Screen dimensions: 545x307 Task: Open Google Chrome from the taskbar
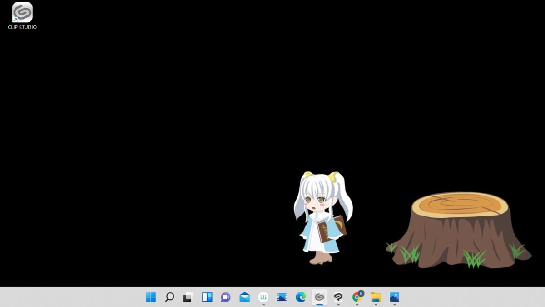[357, 297]
